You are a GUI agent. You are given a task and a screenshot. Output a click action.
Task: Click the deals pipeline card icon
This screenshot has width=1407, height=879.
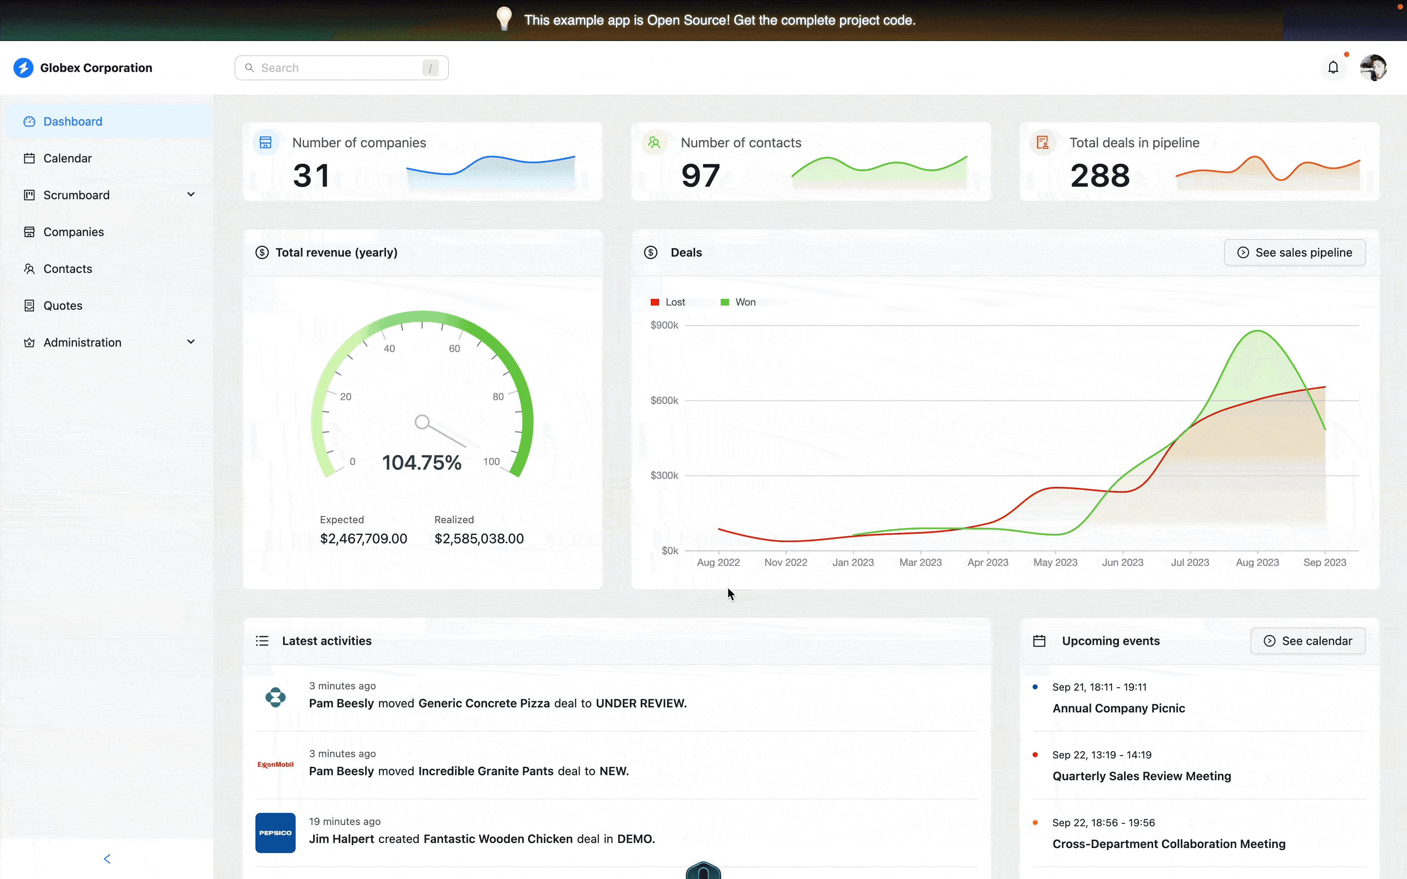[1042, 142]
